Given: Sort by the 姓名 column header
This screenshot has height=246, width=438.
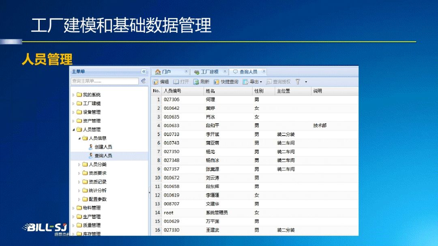Looking at the screenshot, I should [228, 91].
